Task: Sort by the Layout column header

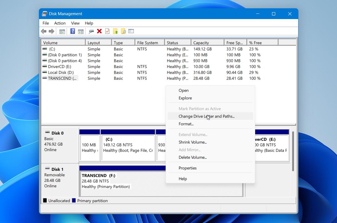Action: tap(98, 43)
